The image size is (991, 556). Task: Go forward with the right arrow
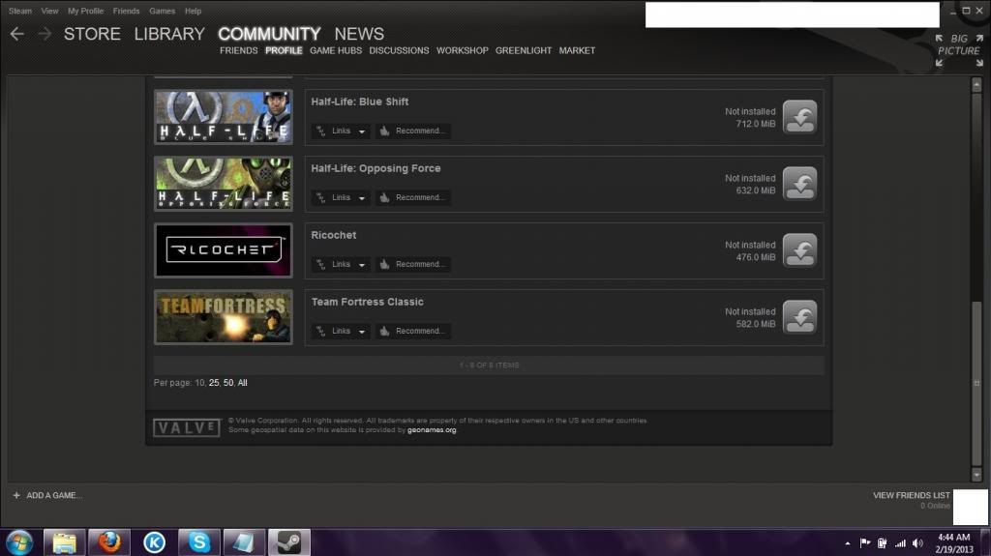(45, 34)
